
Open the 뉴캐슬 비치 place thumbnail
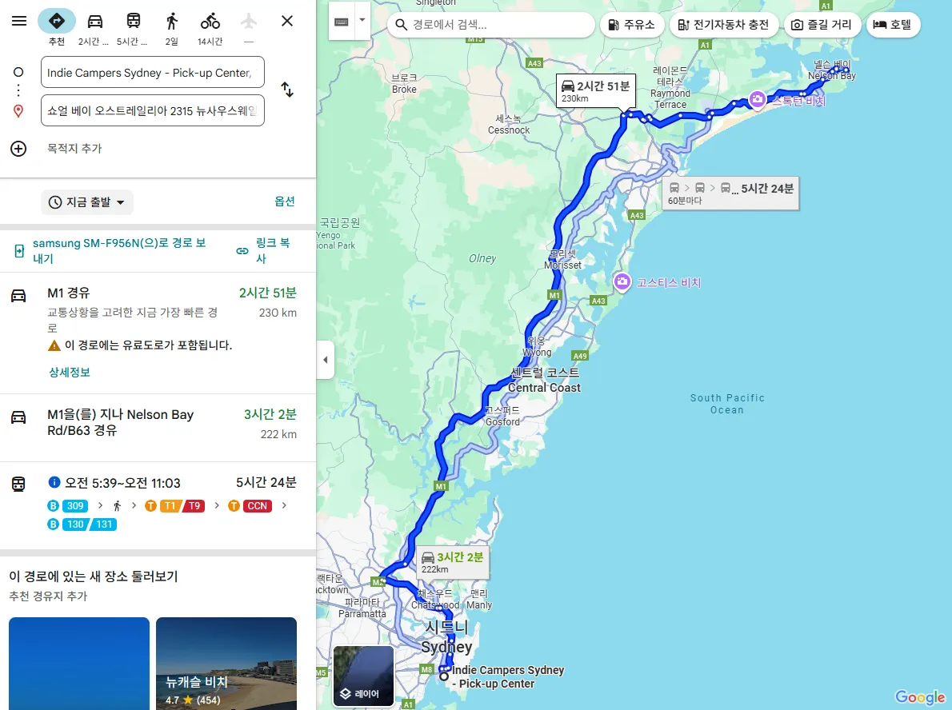226,664
